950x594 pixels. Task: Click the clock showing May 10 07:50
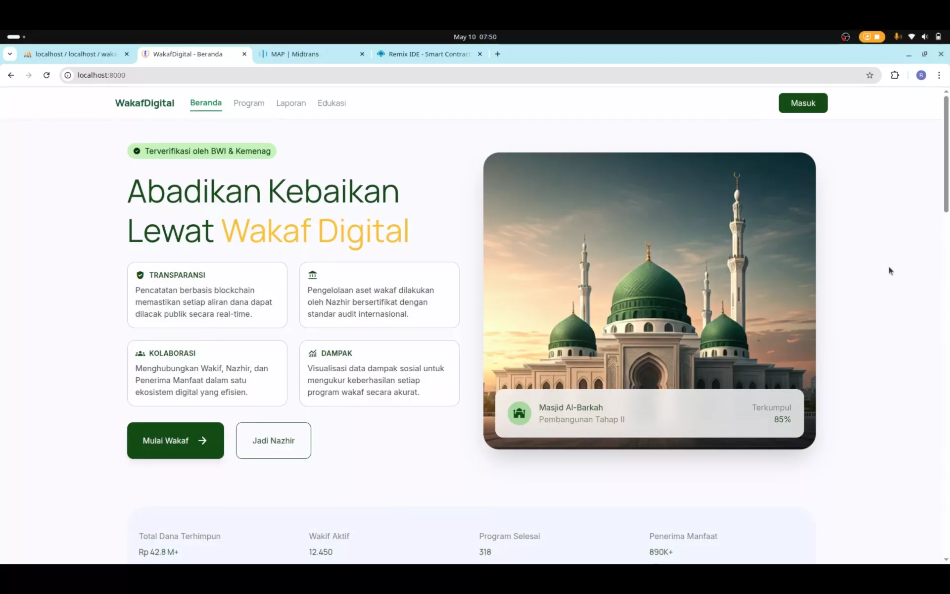point(475,37)
